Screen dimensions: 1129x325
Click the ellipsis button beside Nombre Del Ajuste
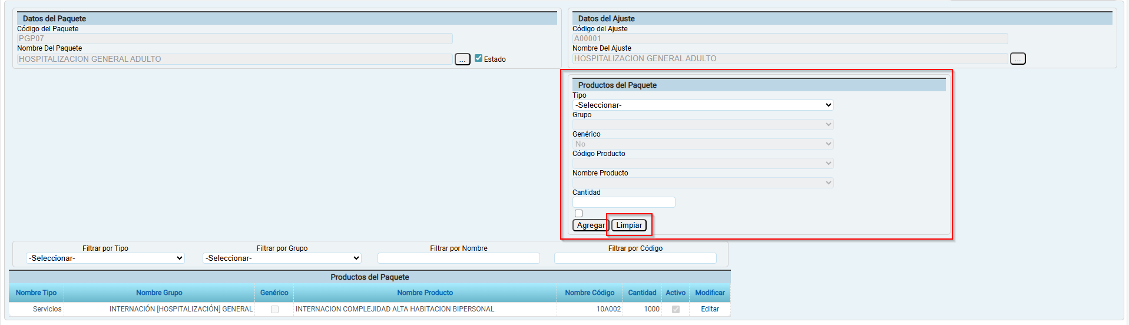(x=1018, y=59)
